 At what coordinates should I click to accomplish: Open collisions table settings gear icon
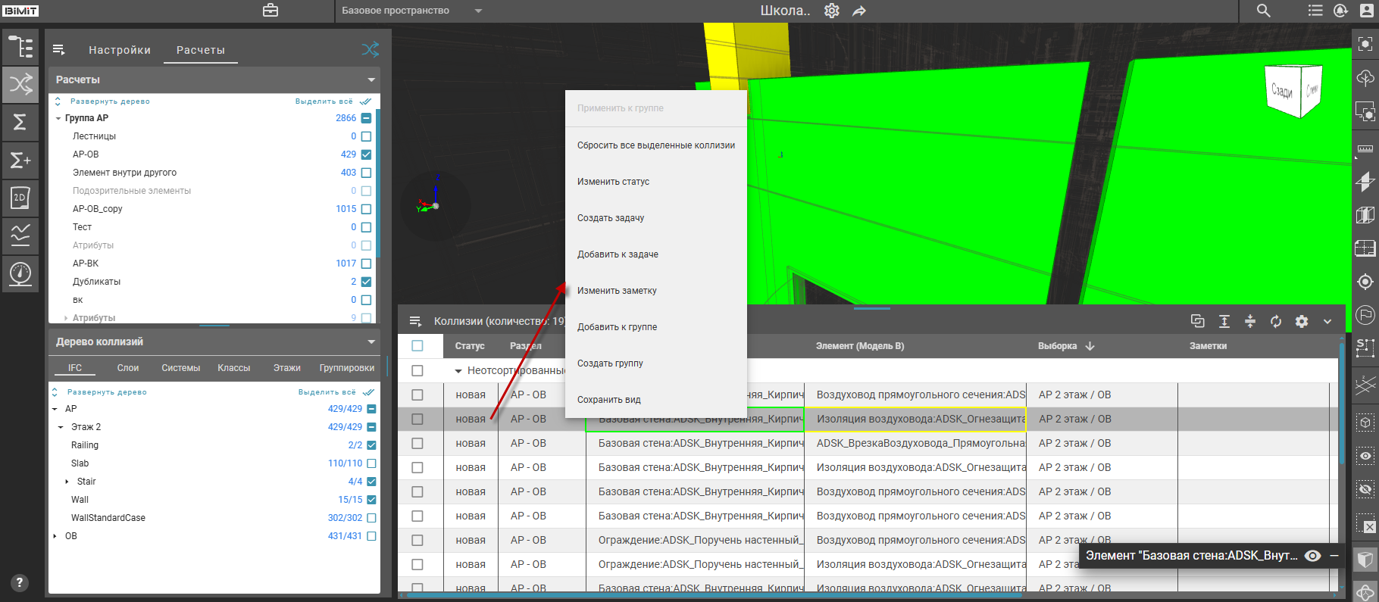[1302, 321]
